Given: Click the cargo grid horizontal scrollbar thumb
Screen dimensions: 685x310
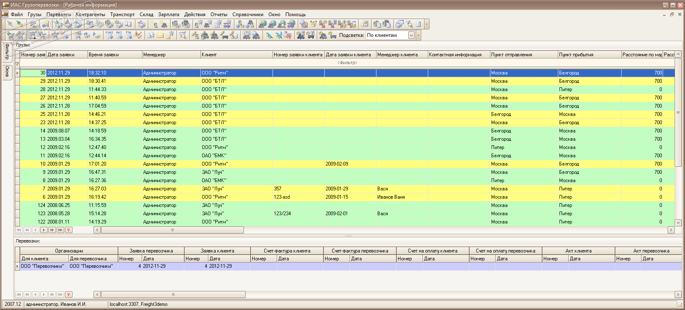Looking at the screenshot, I should tap(172, 230).
